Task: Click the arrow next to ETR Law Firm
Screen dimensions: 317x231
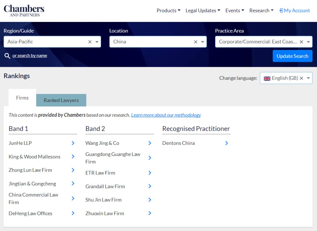Action: 150,173
